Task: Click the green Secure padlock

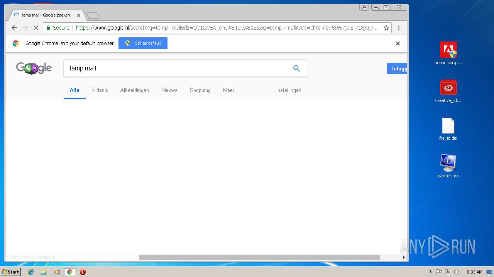Action: coord(48,28)
